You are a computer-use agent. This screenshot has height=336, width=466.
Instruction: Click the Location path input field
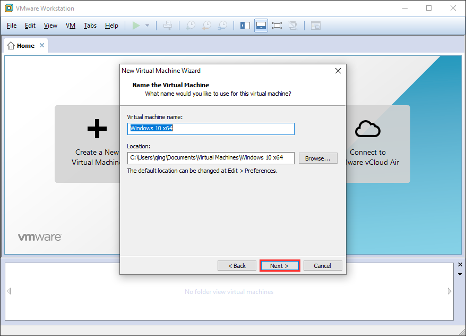[x=211, y=158]
